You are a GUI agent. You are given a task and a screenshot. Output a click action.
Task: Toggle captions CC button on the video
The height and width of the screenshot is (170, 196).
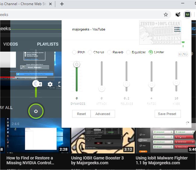click(40, 84)
